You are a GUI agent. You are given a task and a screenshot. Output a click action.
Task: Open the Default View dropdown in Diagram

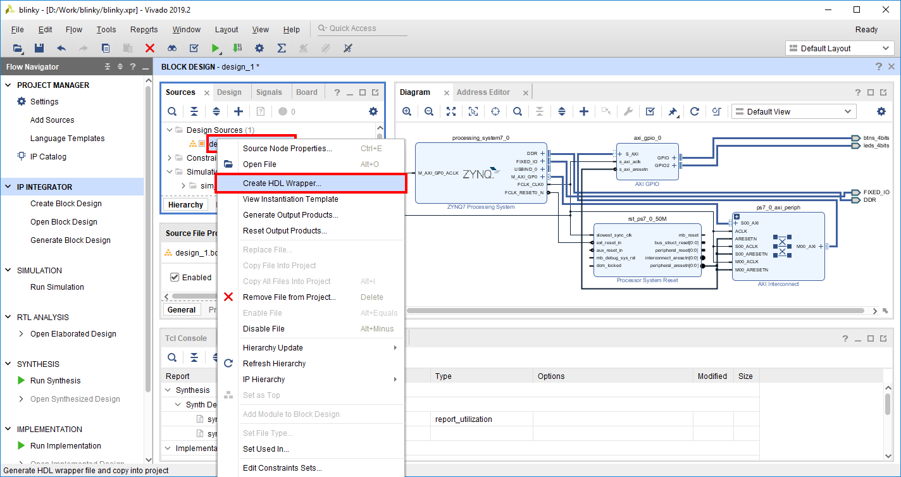click(x=793, y=111)
